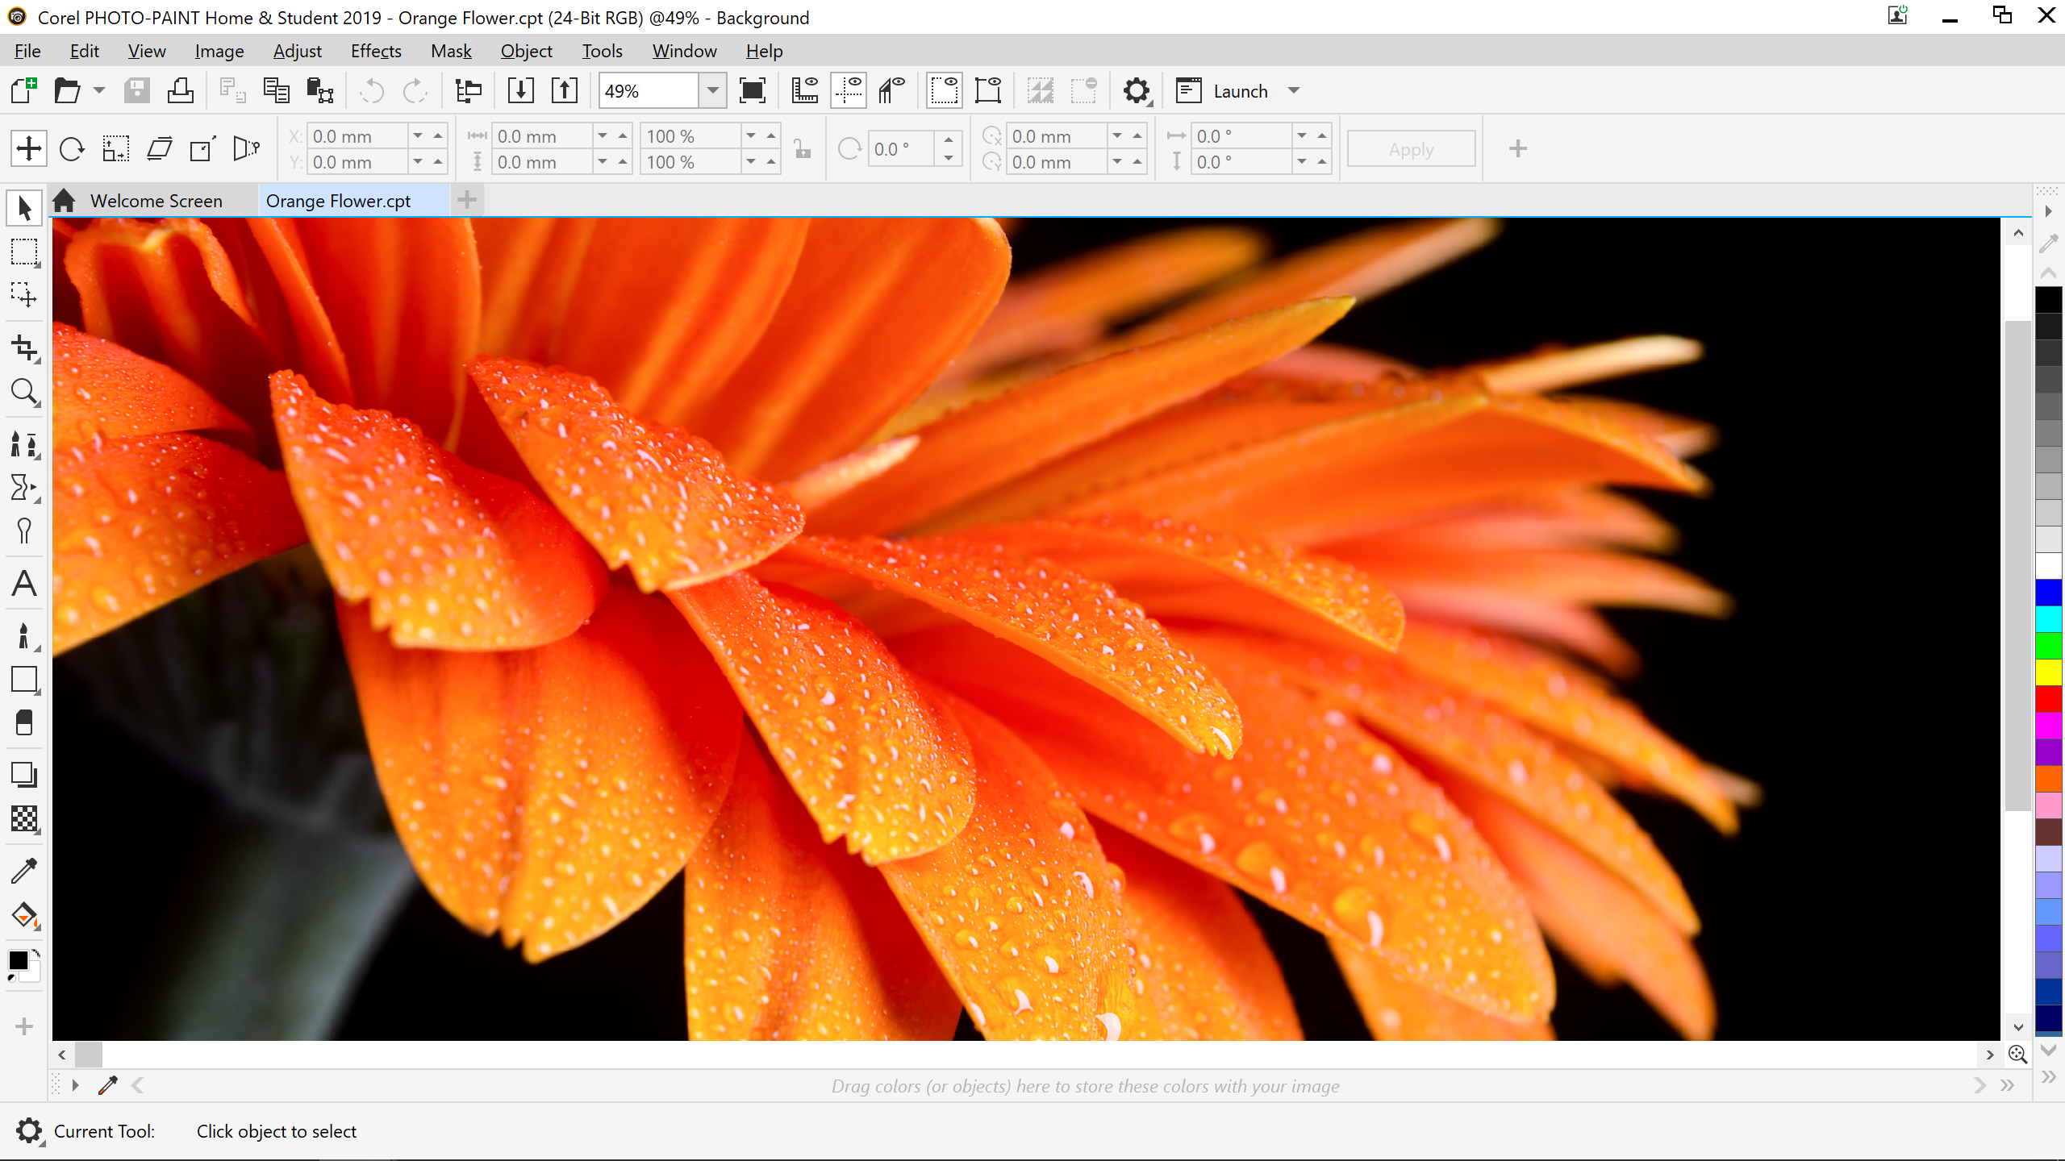Select the Eyedropper tool
This screenshot has width=2065, height=1161.
pos(23,870)
